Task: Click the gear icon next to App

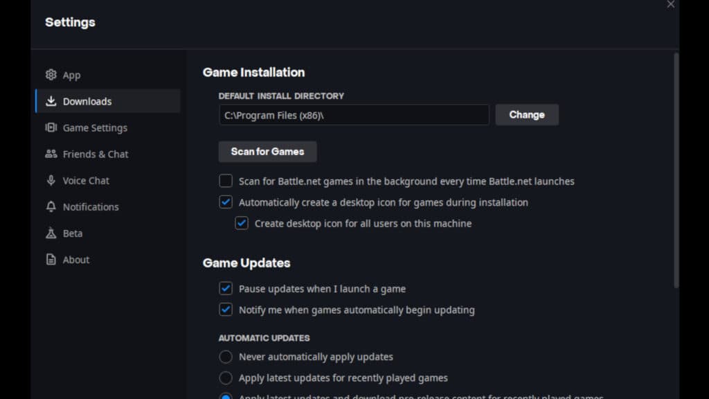Action: point(51,75)
